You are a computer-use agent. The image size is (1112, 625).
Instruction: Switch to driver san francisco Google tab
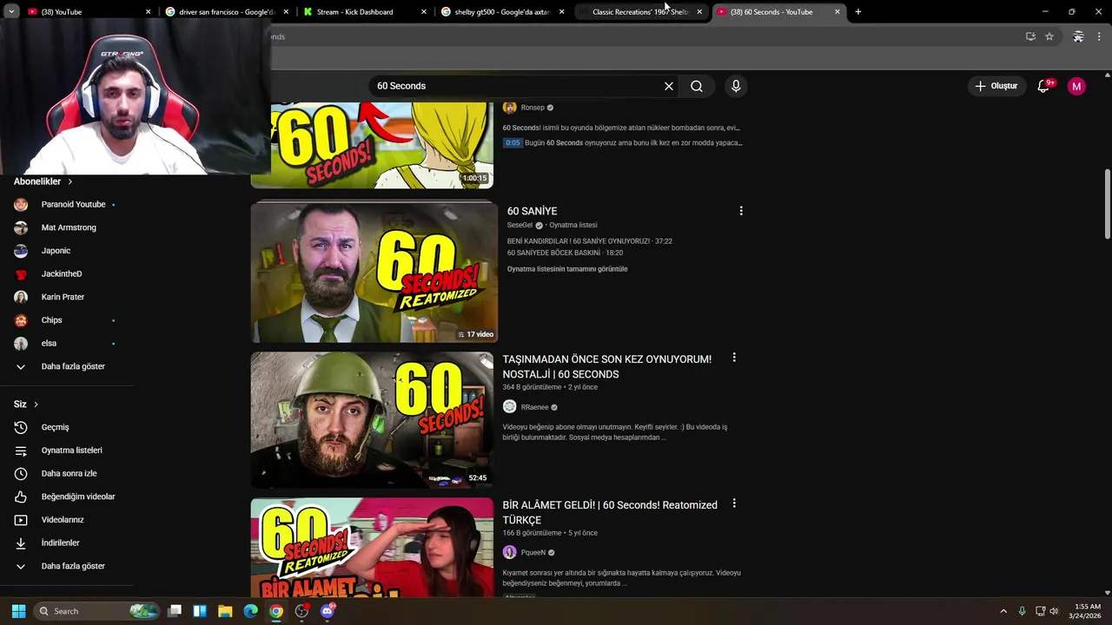coord(224,12)
